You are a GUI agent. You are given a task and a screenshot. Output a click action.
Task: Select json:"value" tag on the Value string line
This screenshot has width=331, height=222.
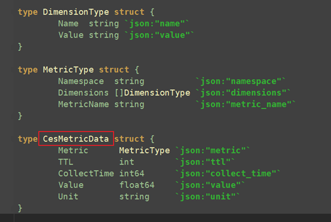(159, 35)
